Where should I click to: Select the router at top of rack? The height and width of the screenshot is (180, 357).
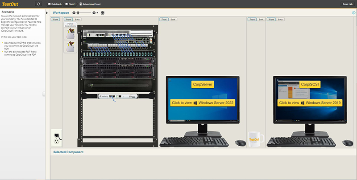click(x=118, y=33)
